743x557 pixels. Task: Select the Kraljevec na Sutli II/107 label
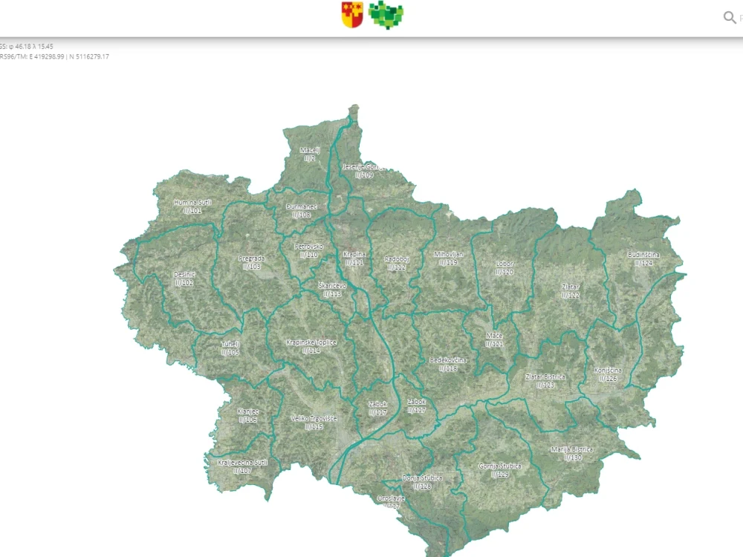[243, 466]
